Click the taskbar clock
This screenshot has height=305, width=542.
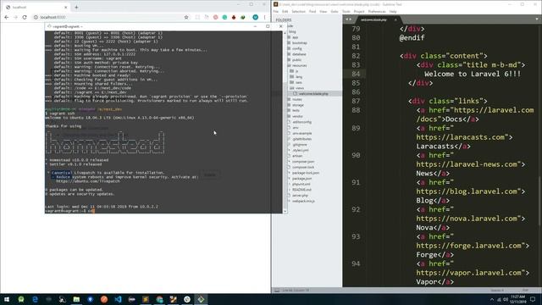click(517, 299)
